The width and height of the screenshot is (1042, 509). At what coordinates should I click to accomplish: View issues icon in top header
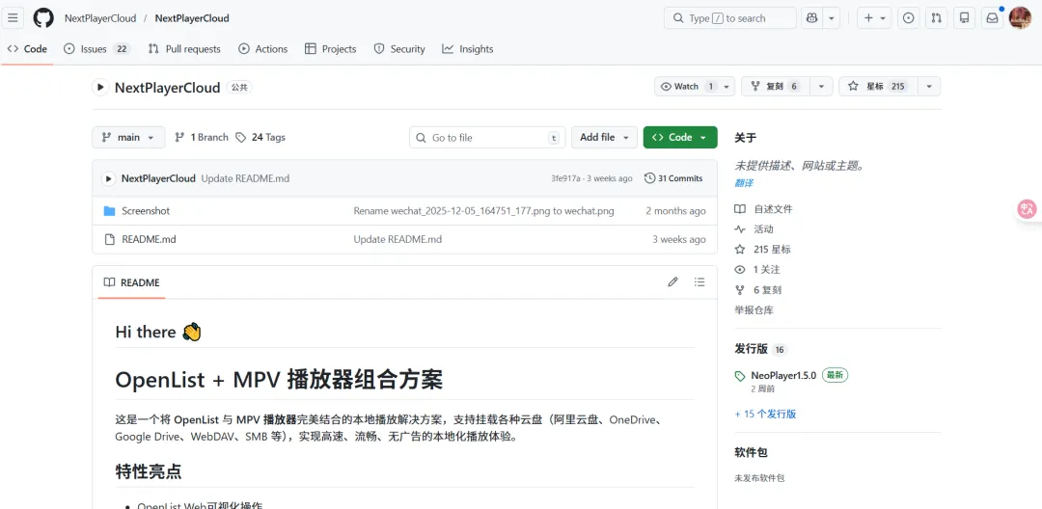(909, 18)
